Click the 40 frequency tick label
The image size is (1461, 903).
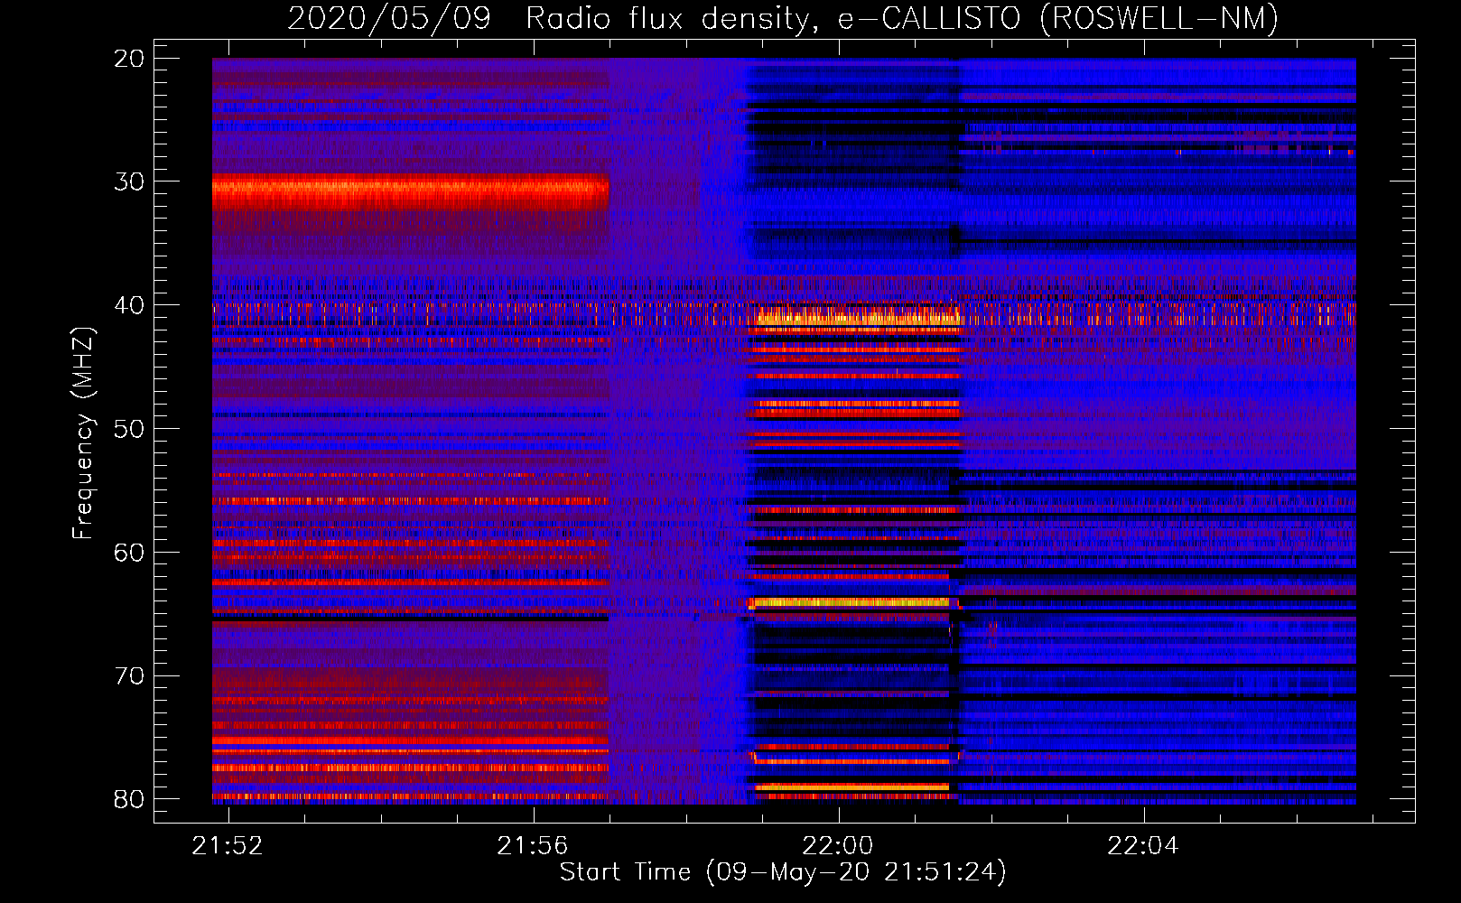129,305
